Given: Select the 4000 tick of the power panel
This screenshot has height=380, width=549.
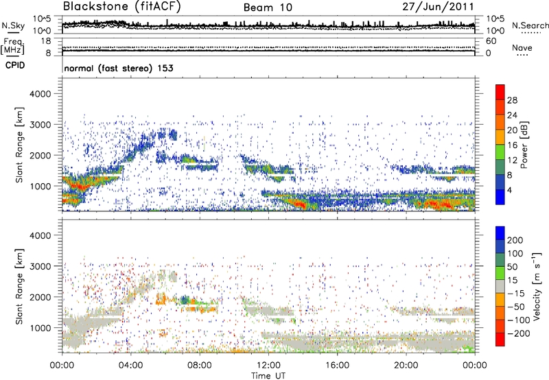Looking at the screenshot, I should (x=40, y=94).
